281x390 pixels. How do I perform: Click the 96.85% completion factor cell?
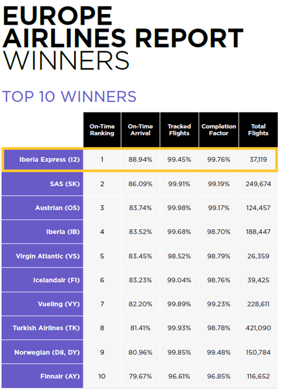click(219, 376)
